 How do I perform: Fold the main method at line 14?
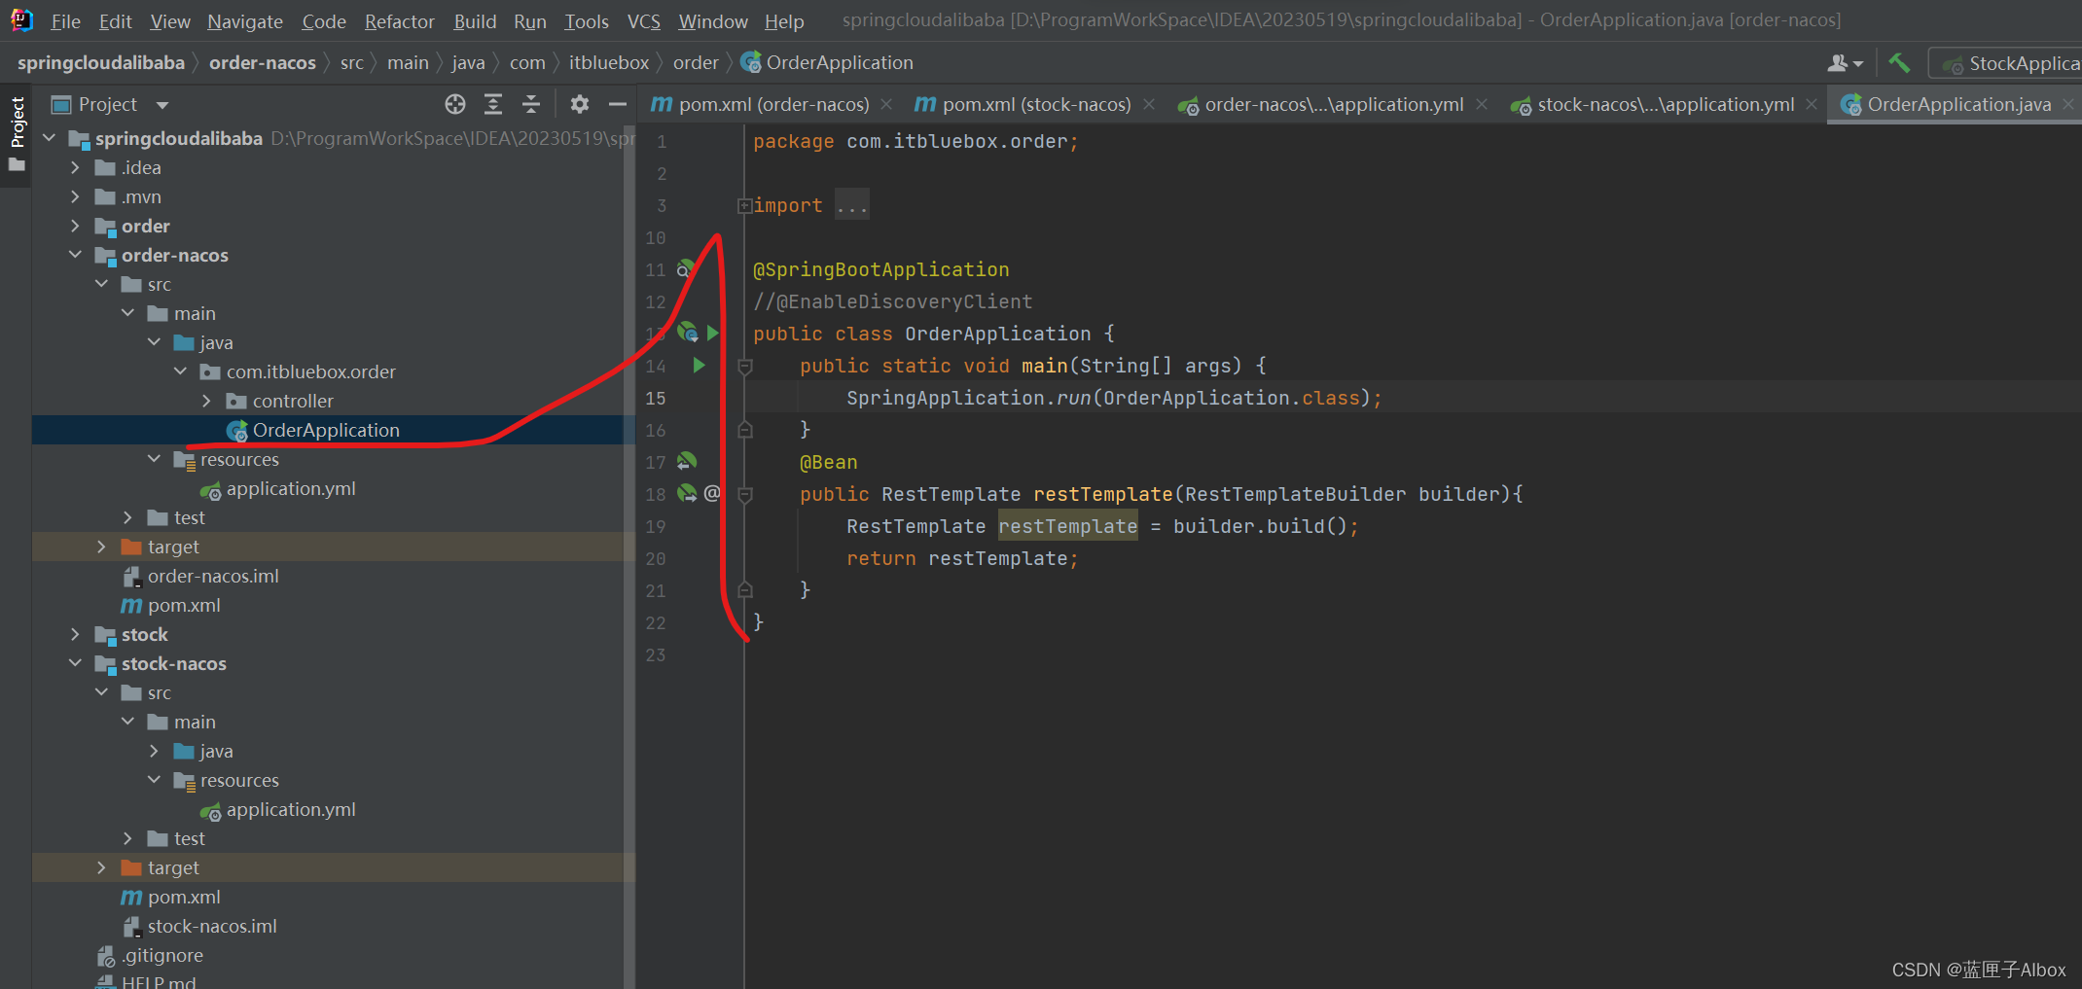745,367
